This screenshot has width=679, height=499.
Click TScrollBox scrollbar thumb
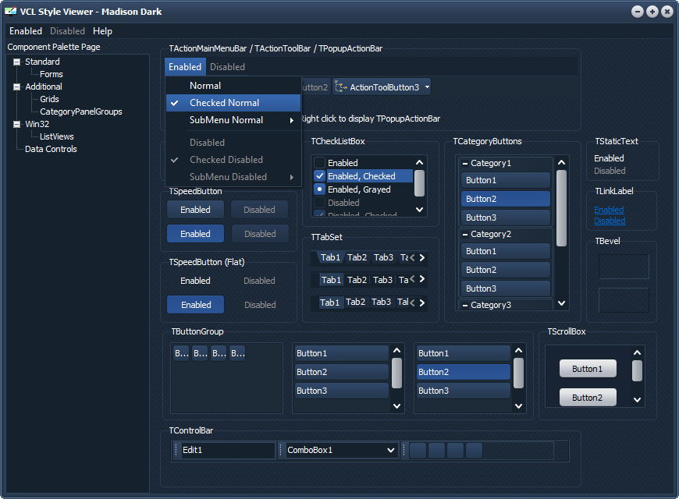click(x=637, y=371)
